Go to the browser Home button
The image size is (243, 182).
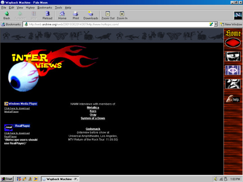(62, 15)
